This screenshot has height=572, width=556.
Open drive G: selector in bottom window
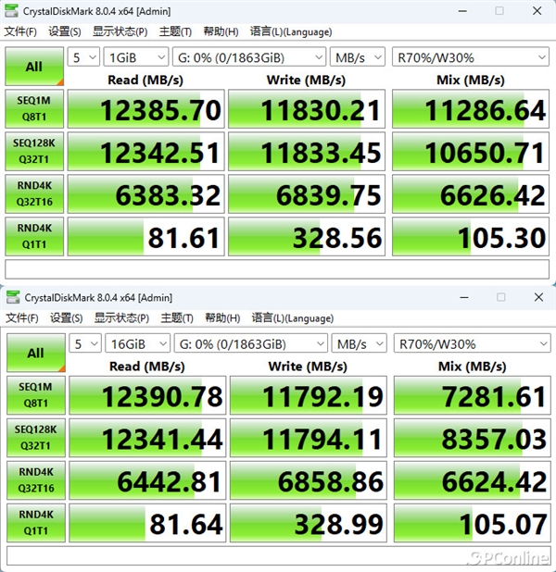[250, 343]
